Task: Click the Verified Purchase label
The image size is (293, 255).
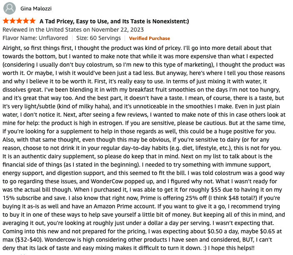Action: 149,38
